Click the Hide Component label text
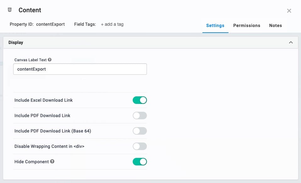The height and width of the screenshot is (183, 301). point(32,162)
